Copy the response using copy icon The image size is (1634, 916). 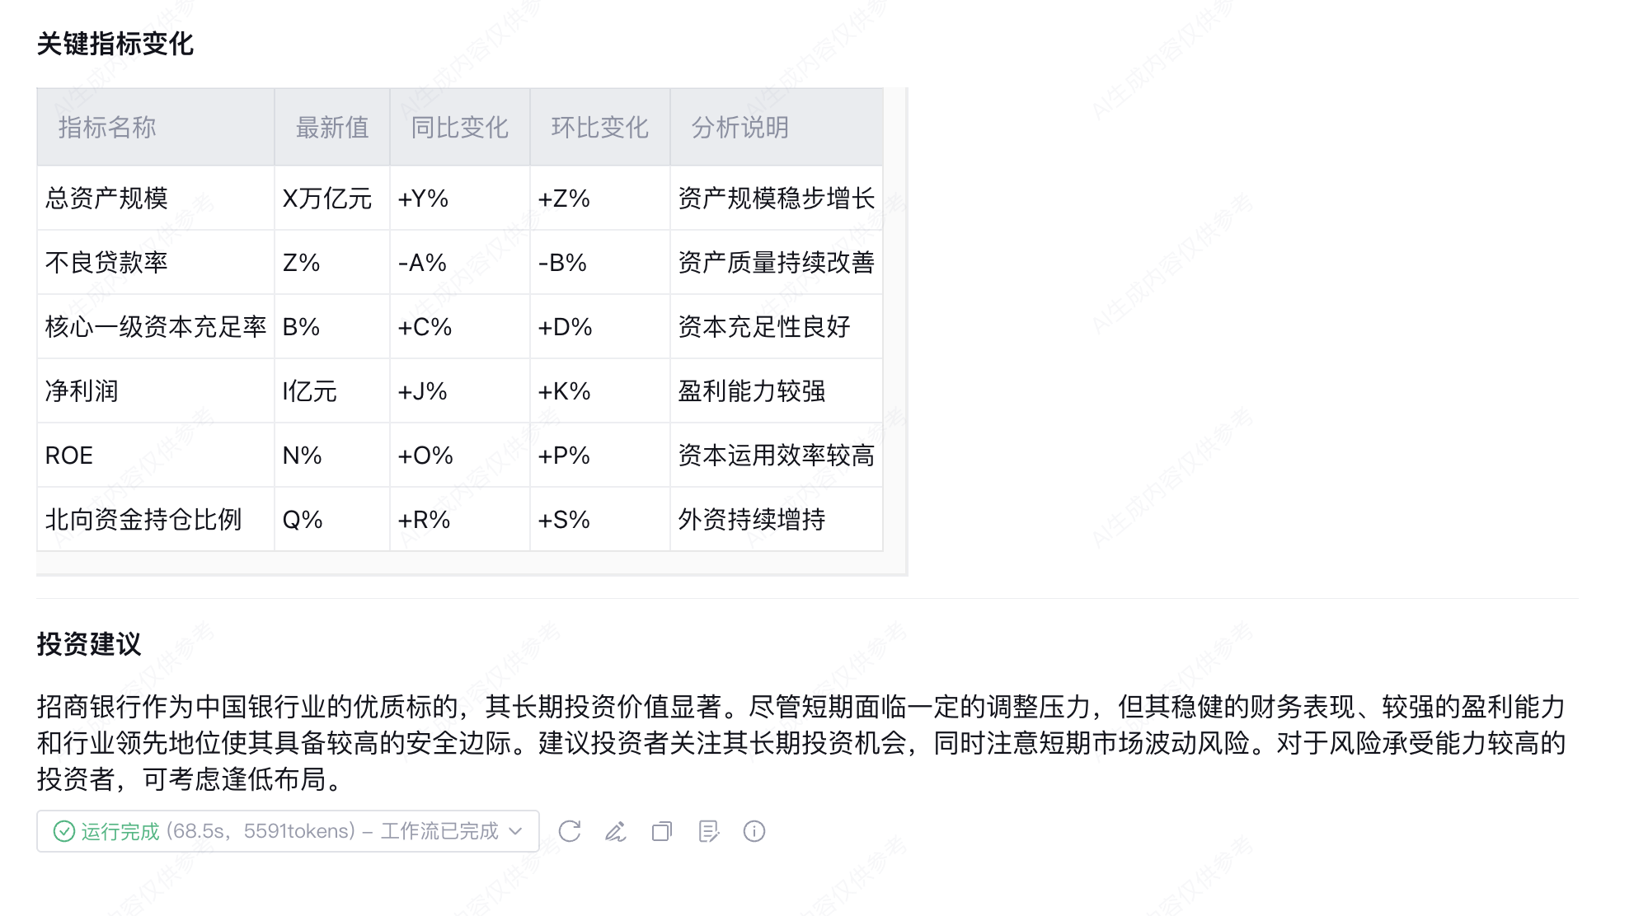click(x=662, y=831)
